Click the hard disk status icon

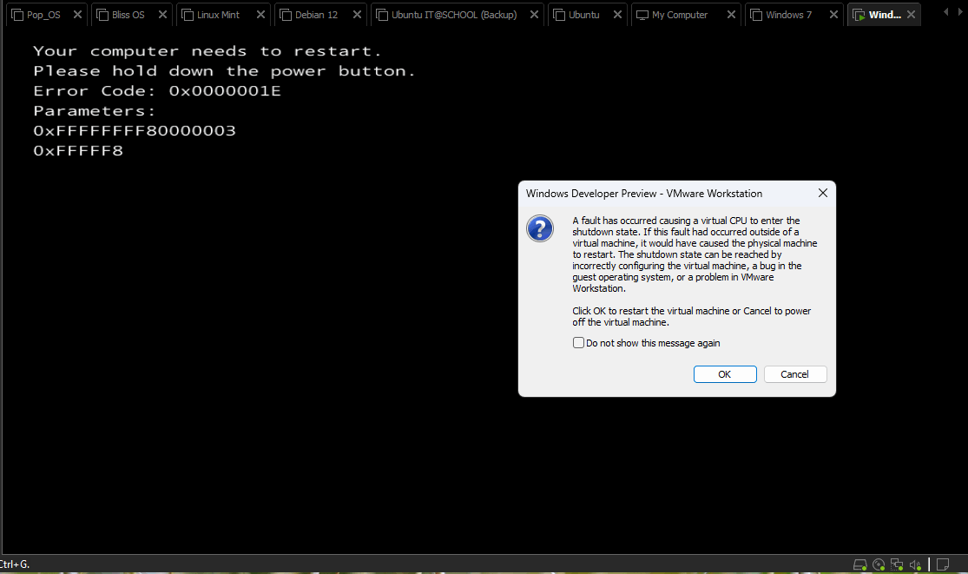click(x=860, y=564)
